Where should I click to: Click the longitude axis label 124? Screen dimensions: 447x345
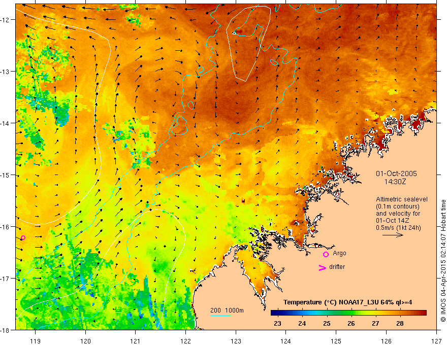coord(286,341)
